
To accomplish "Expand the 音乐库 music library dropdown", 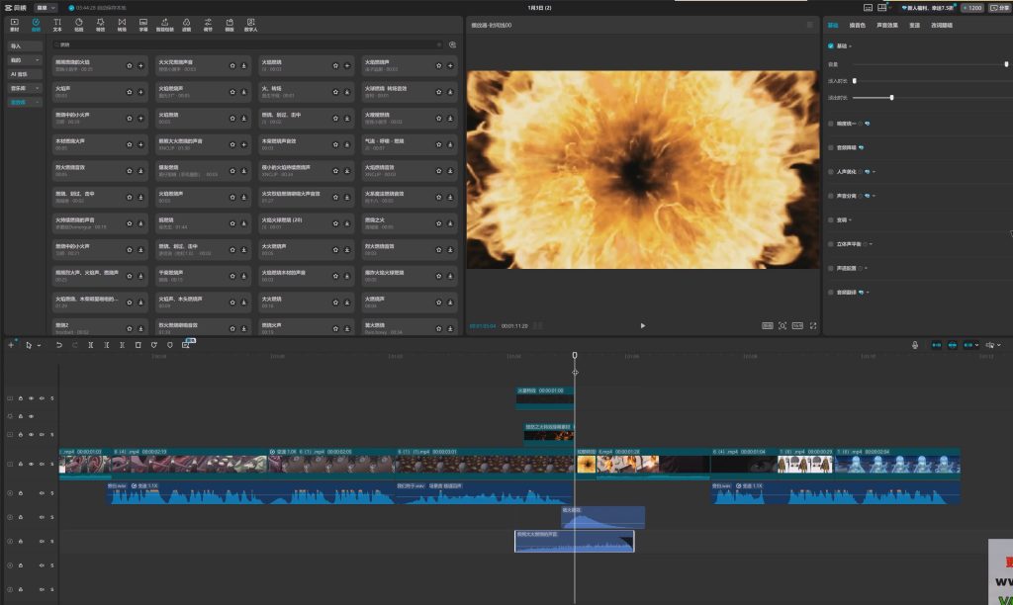I will coord(37,88).
